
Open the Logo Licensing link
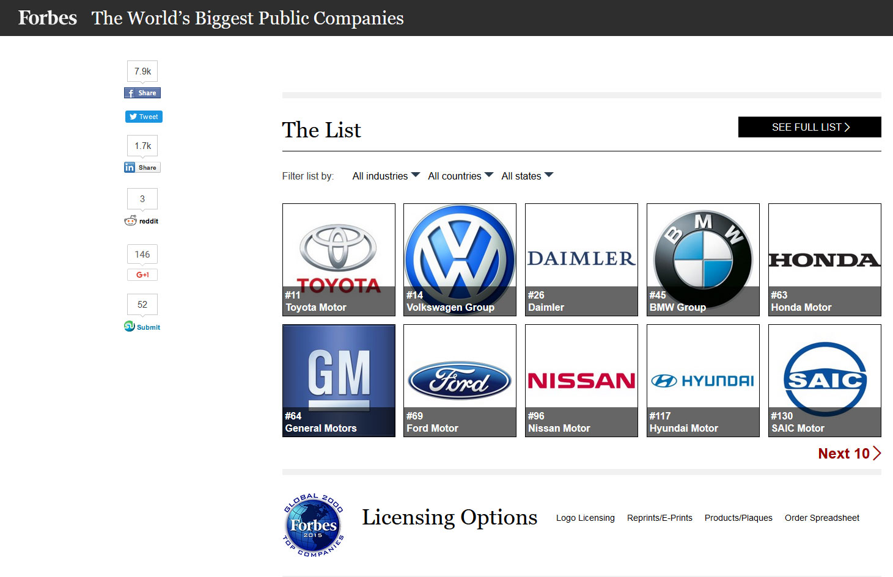(x=586, y=518)
